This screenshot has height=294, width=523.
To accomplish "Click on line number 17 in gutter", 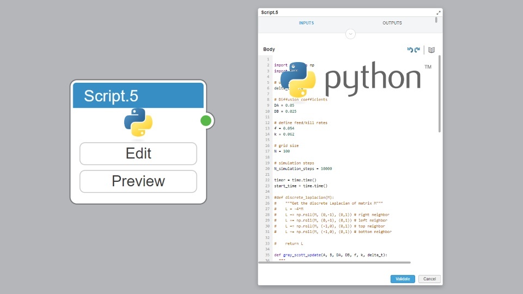I will (x=267, y=151).
